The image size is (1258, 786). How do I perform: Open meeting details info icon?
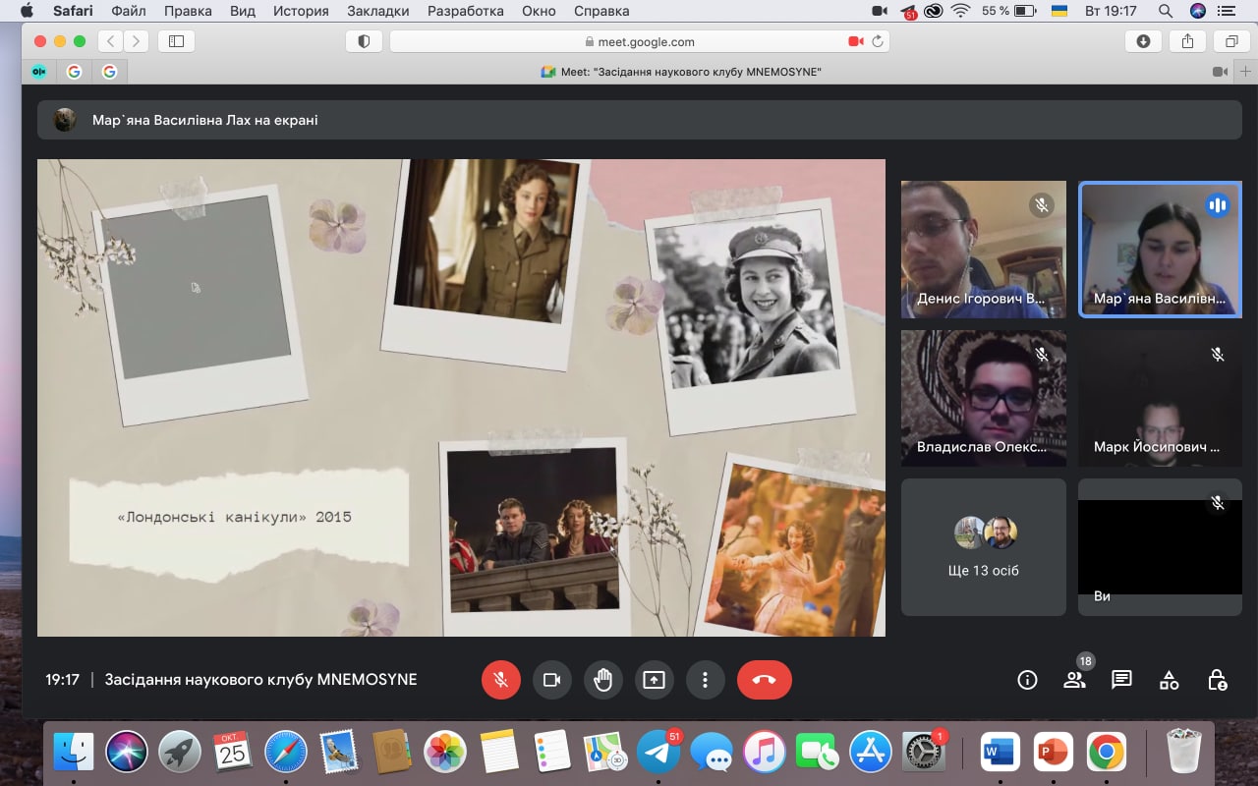point(1027,680)
